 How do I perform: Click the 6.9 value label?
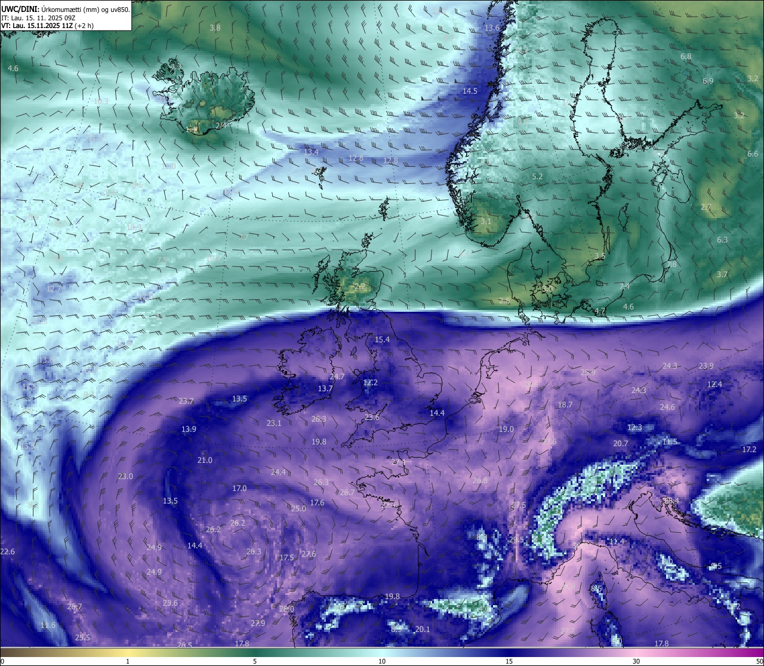point(708,80)
